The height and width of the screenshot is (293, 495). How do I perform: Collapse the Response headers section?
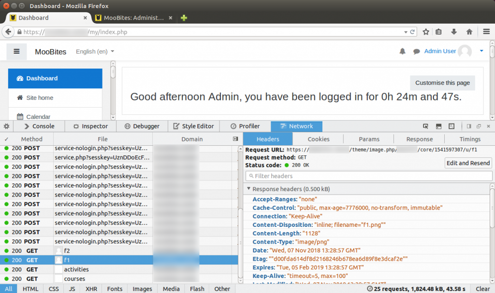click(249, 189)
